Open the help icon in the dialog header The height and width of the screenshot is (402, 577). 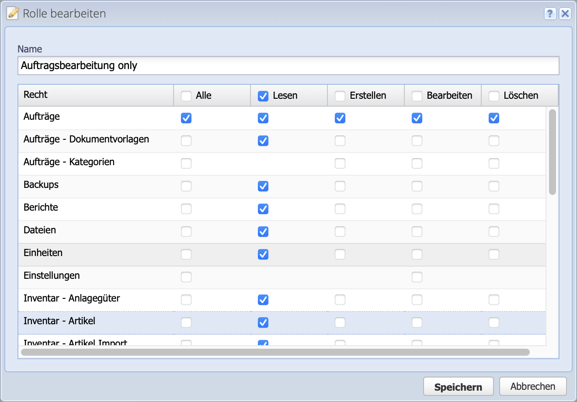click(x=549, y=14)
